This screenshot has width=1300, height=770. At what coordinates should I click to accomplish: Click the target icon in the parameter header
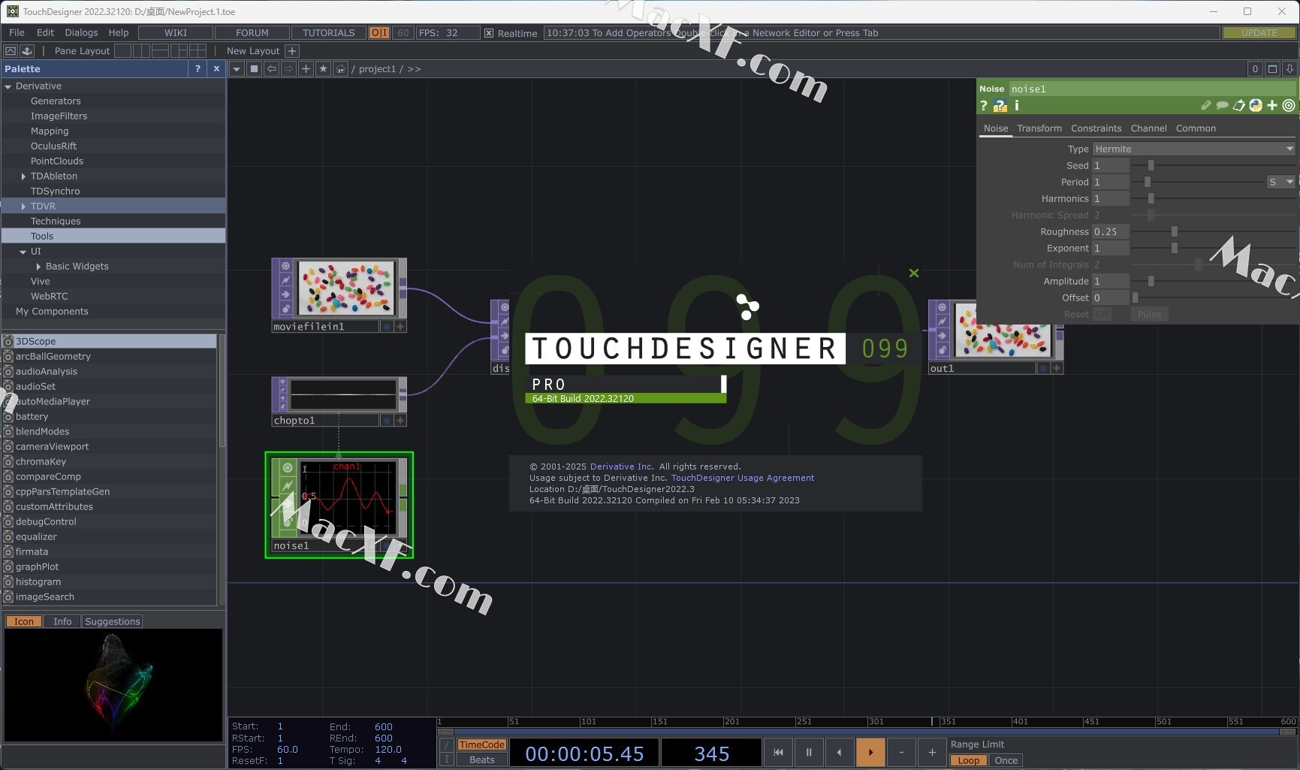click(1289, 106)
